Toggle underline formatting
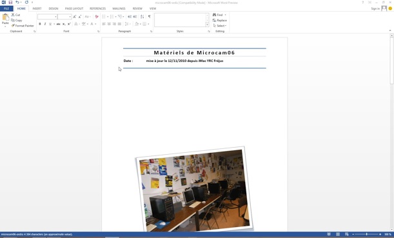 [x=50, y=24]
